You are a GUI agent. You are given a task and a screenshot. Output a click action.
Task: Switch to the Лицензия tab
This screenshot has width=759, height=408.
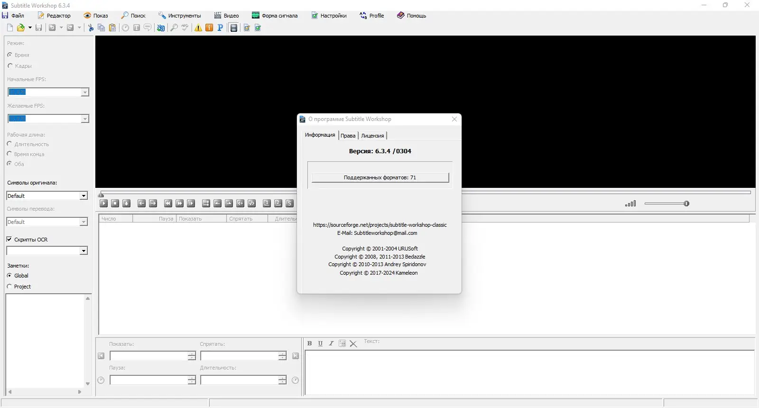(372, 136)
